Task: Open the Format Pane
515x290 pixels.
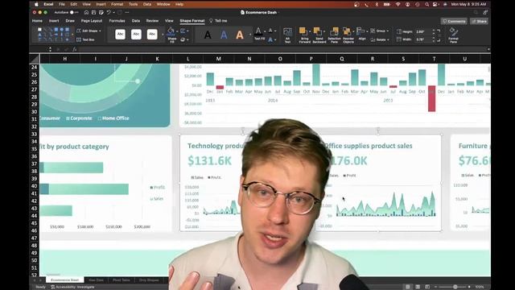Action: click(x=453, y=35)
